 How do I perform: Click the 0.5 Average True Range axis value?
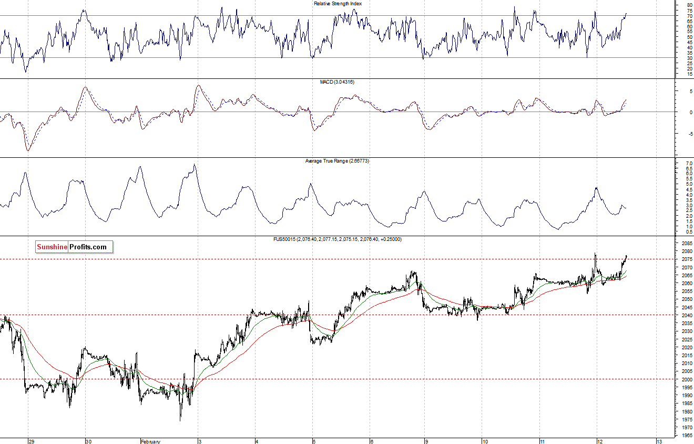click(689, 231)
